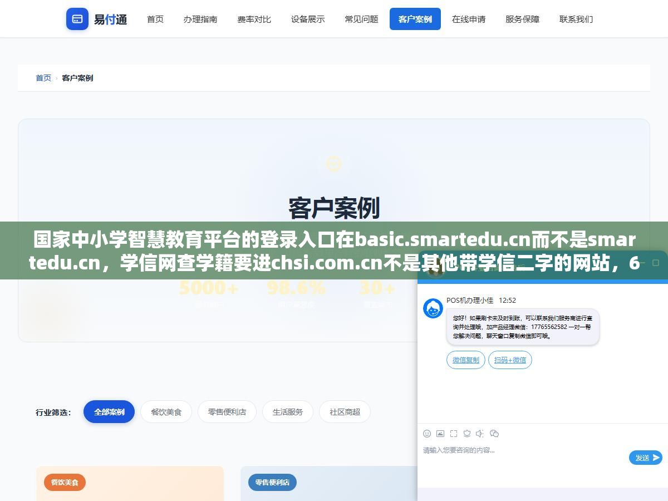Click the rating icon in chat toolbar
The height and width of the screenshot is (501, 668).
467,434
